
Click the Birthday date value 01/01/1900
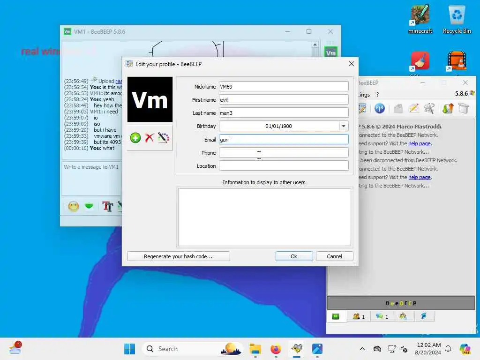coord(278,126)
